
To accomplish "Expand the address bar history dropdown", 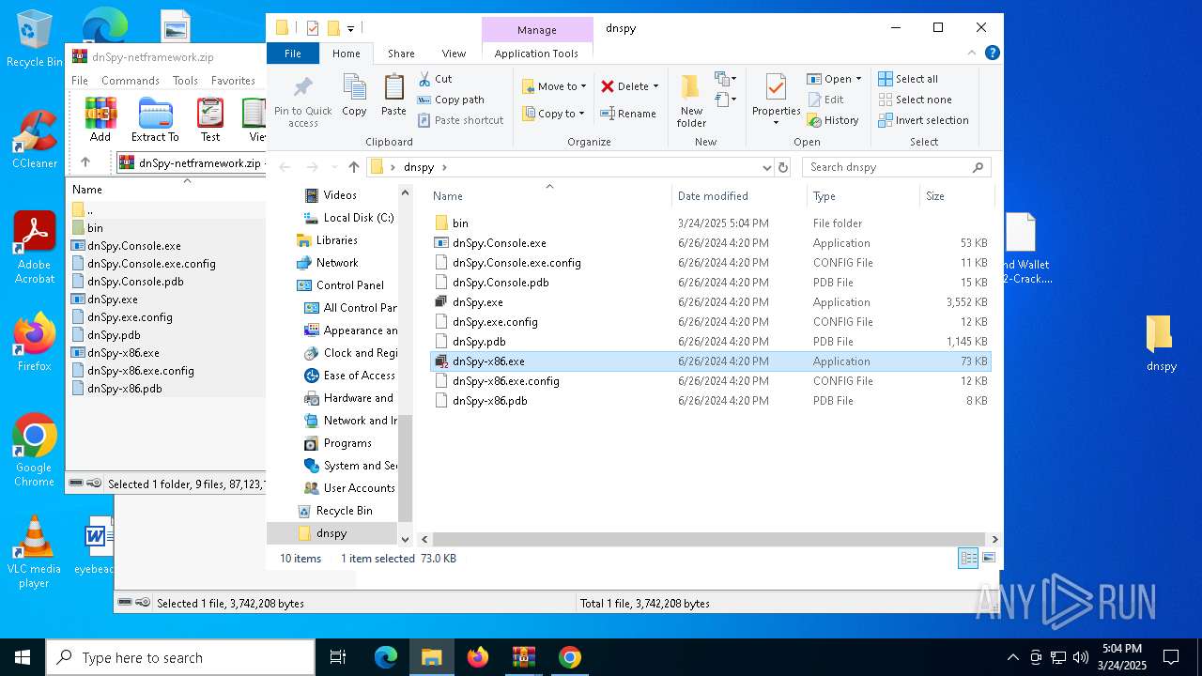I will click(767, 167).
